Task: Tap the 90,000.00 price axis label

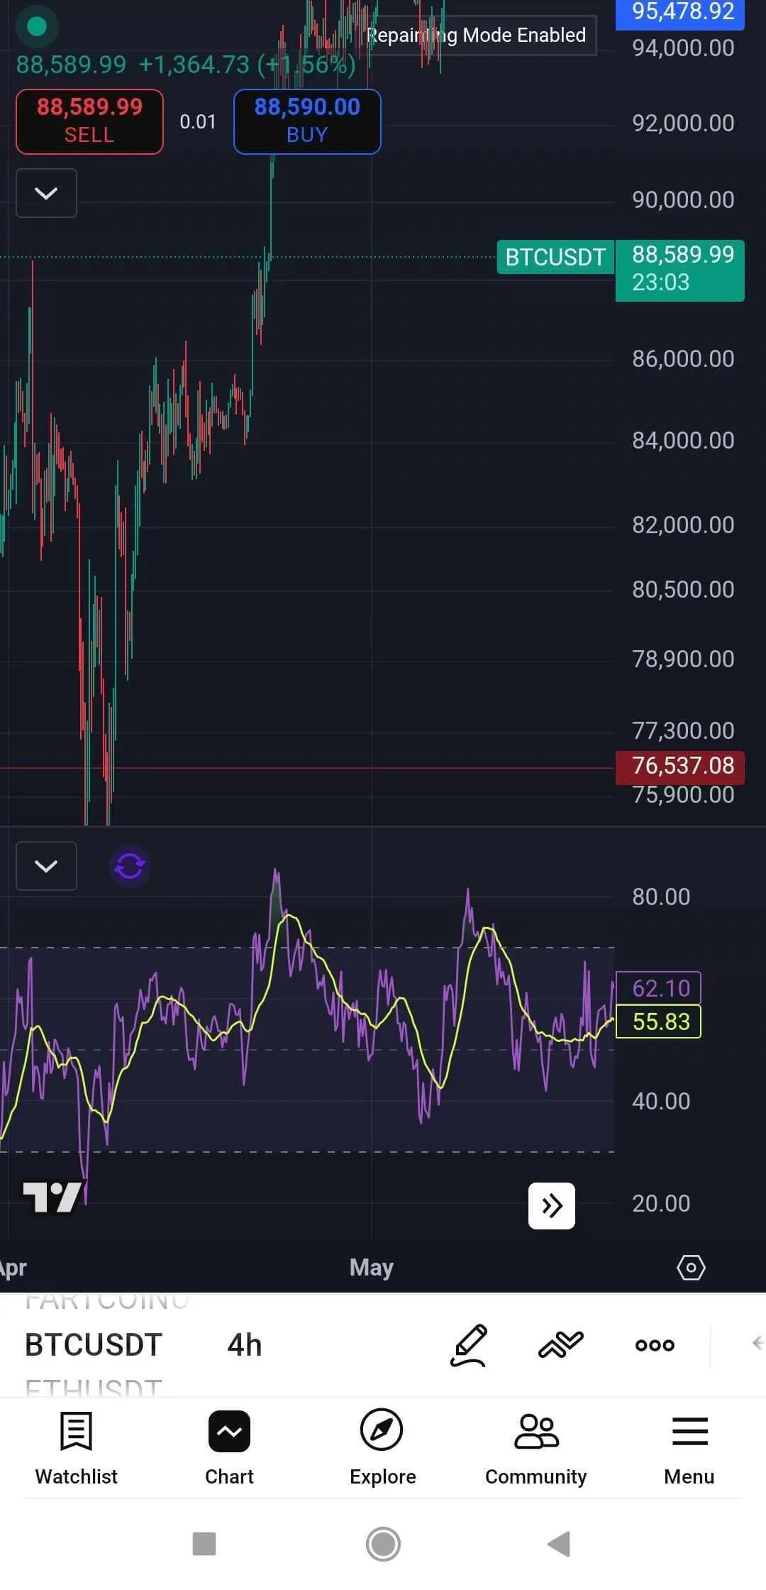Action: [x=683, y=199]
